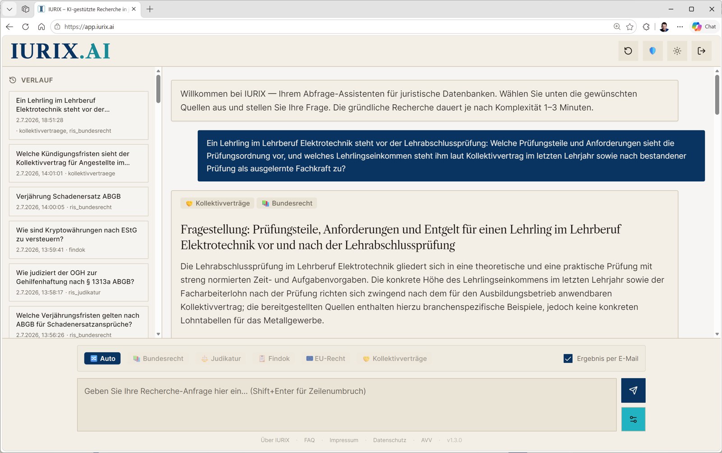Open the Copilot Chat button
The width and height of the screenshot is (722, 453).
click(x=704, y=27)
